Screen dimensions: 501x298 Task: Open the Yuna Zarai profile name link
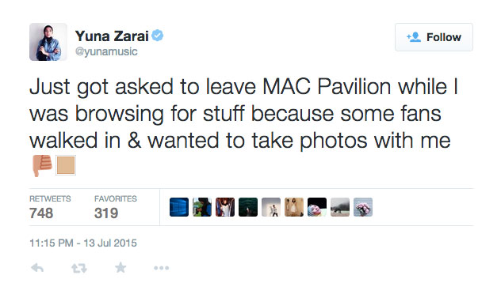pos(112,36)
